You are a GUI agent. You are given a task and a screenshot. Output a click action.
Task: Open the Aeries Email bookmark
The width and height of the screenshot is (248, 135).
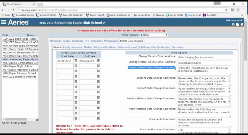pos(193,15)
